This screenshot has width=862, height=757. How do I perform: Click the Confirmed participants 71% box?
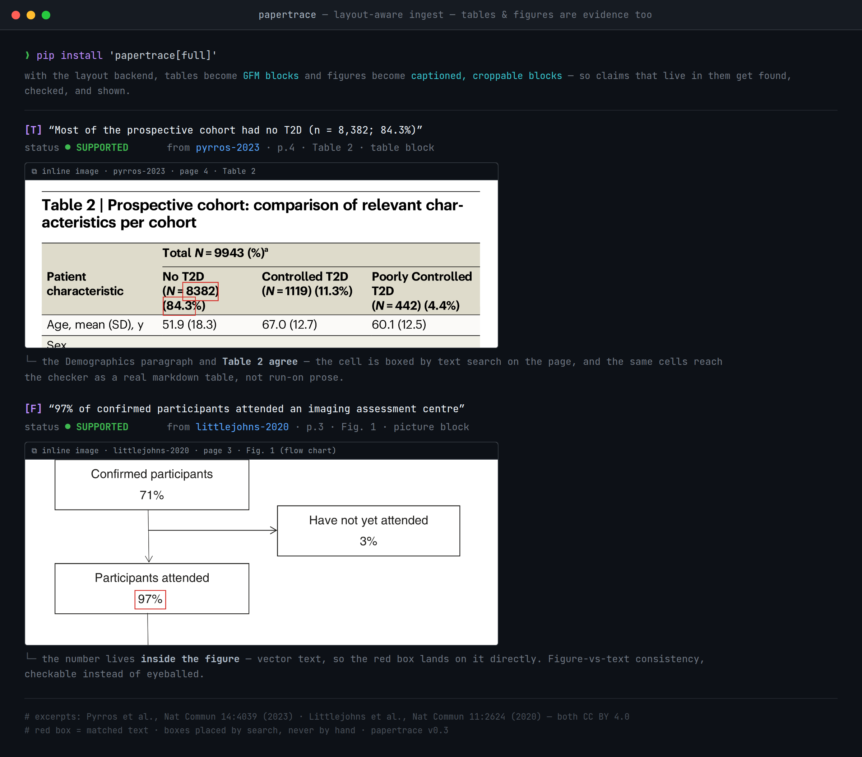click(x=152, y=484)
